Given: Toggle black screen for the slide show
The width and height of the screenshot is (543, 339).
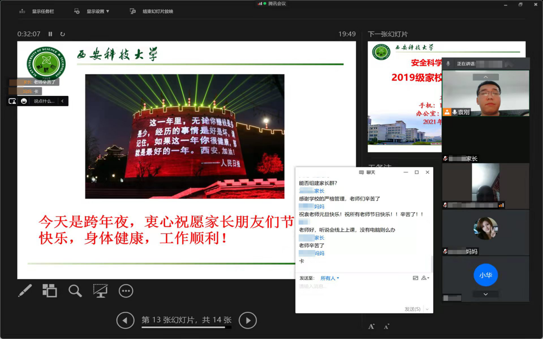Looking at the screenshot, I should coord(100,291).
